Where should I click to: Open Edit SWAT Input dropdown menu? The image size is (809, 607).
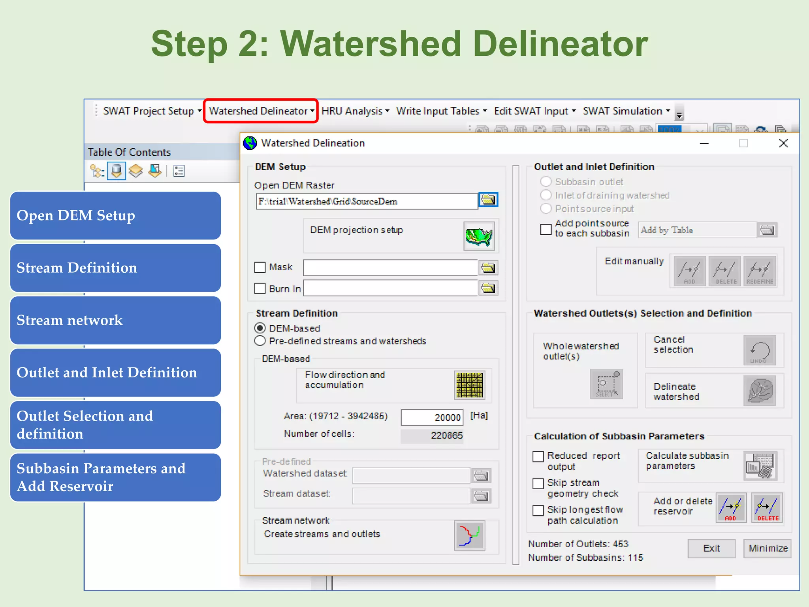point(535,111)
